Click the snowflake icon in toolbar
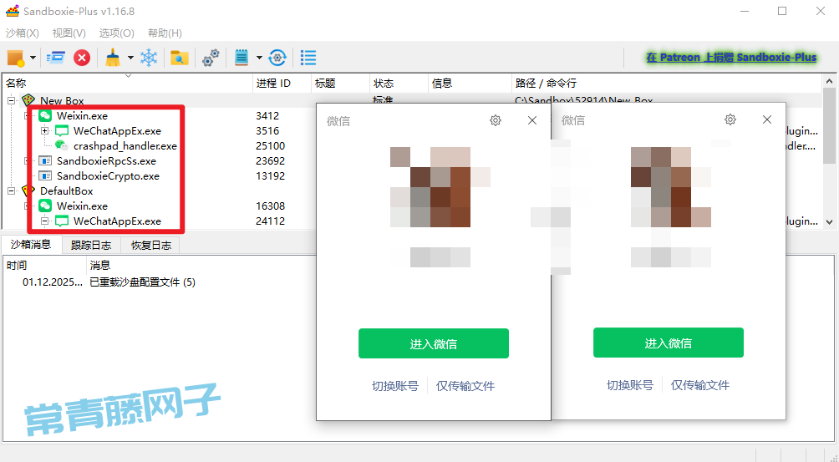 [149, 58]
